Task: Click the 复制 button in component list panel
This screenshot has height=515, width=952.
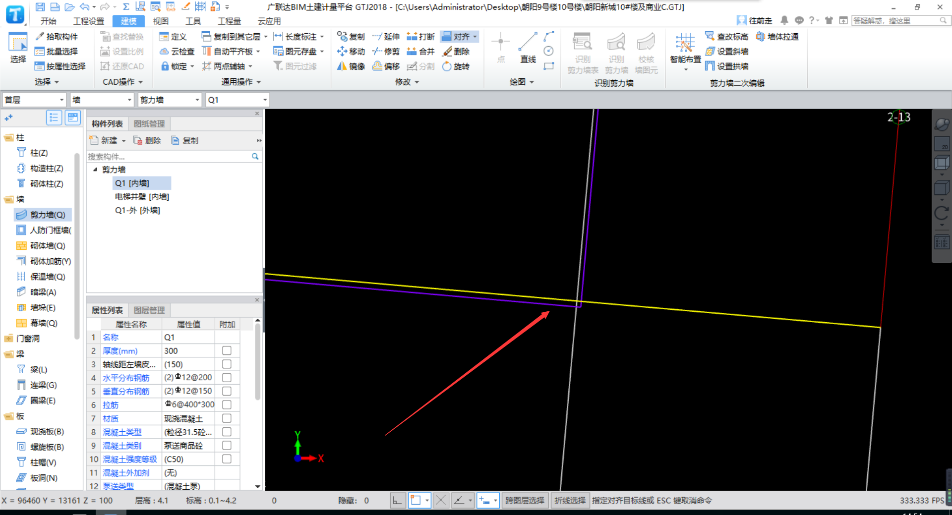Action: click(x=184, y=141)
